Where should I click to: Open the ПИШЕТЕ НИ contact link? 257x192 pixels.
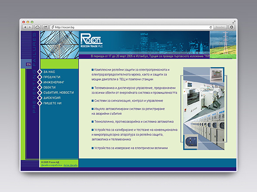coord(52,103)
